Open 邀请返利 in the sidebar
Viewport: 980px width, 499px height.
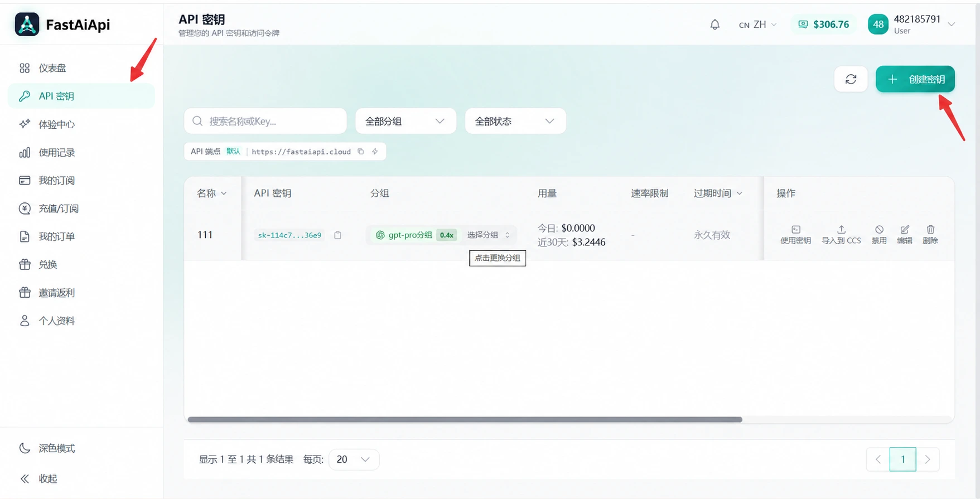pyautogui.click(x=81, y=293)
